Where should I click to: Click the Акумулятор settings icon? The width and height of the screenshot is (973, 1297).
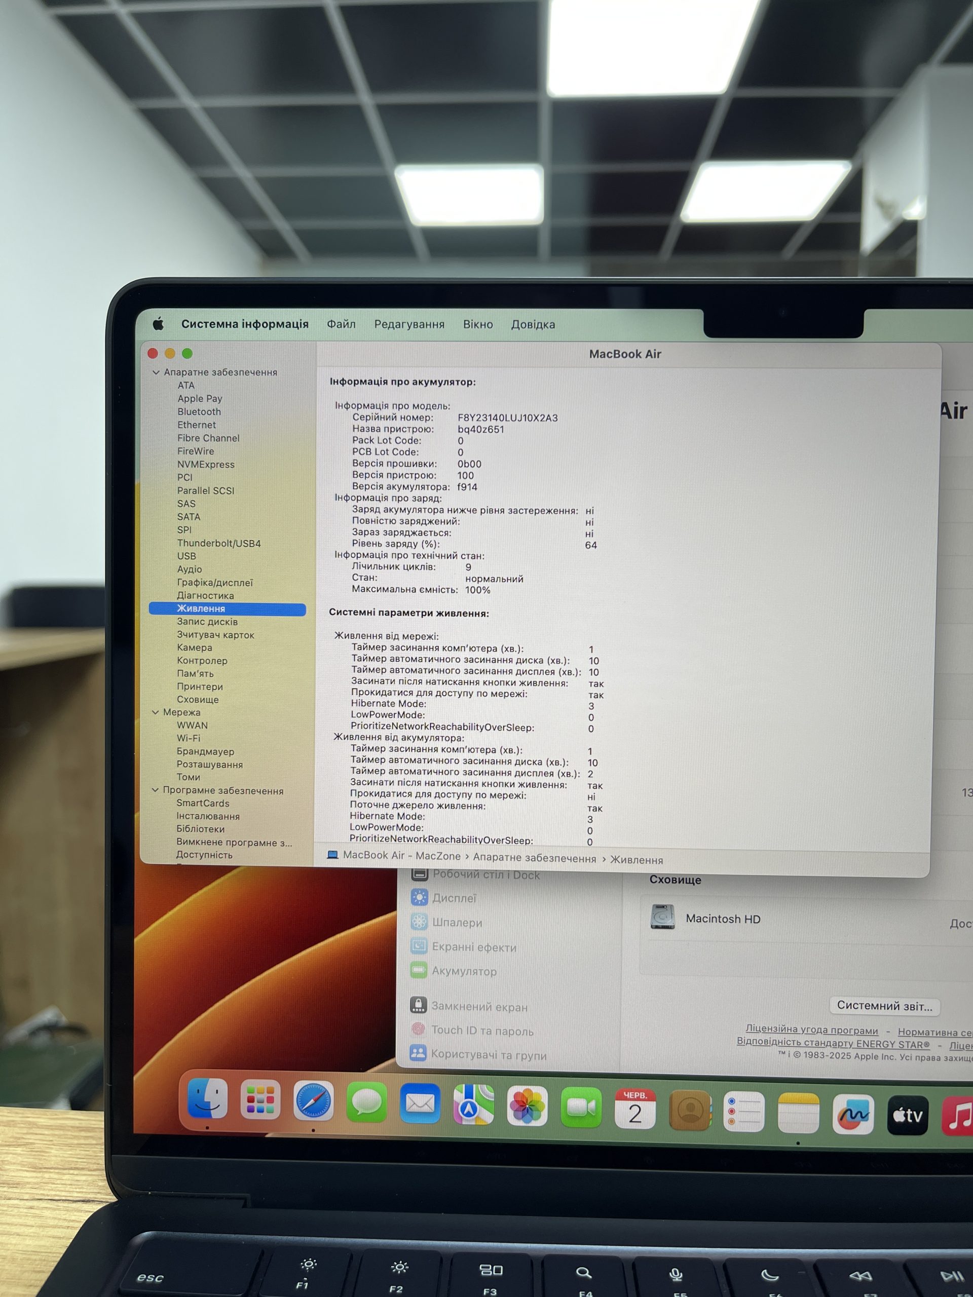[418, 970]
